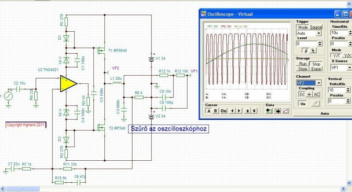Click the Data export curve icon

coord(277,111)
